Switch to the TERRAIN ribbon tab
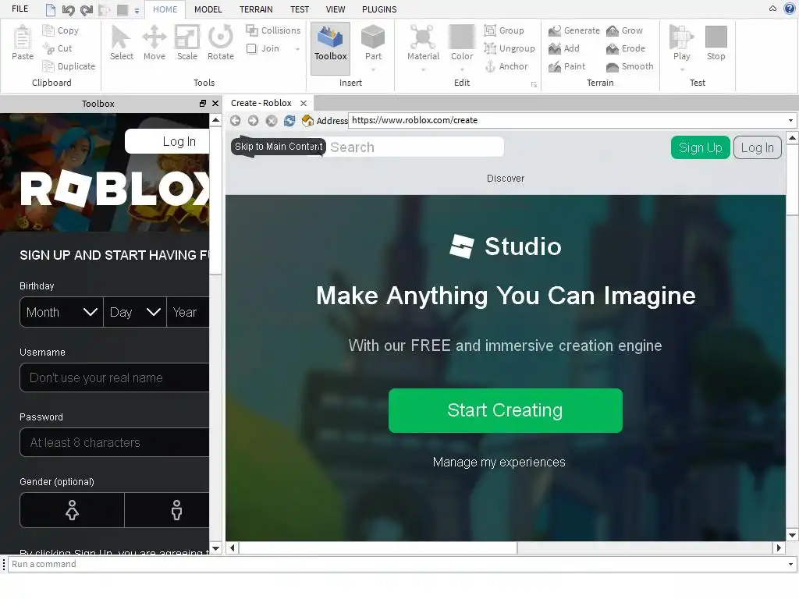Image resolution: width=799 pixels, height=599 pixels. 256,9
